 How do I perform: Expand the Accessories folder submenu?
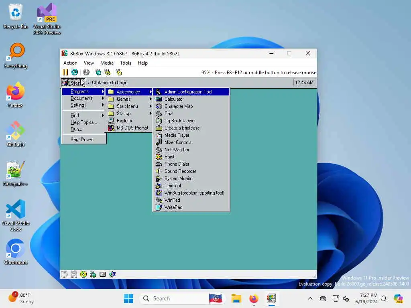[129, 92]
